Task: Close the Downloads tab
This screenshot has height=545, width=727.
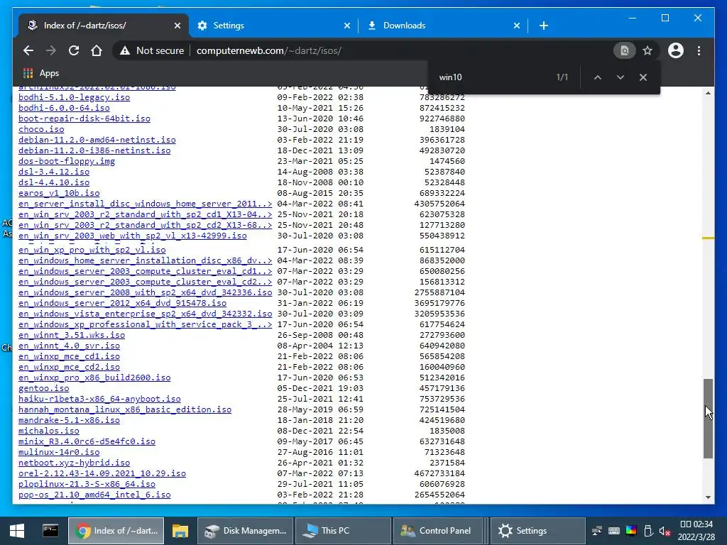Action: point(517,26)
